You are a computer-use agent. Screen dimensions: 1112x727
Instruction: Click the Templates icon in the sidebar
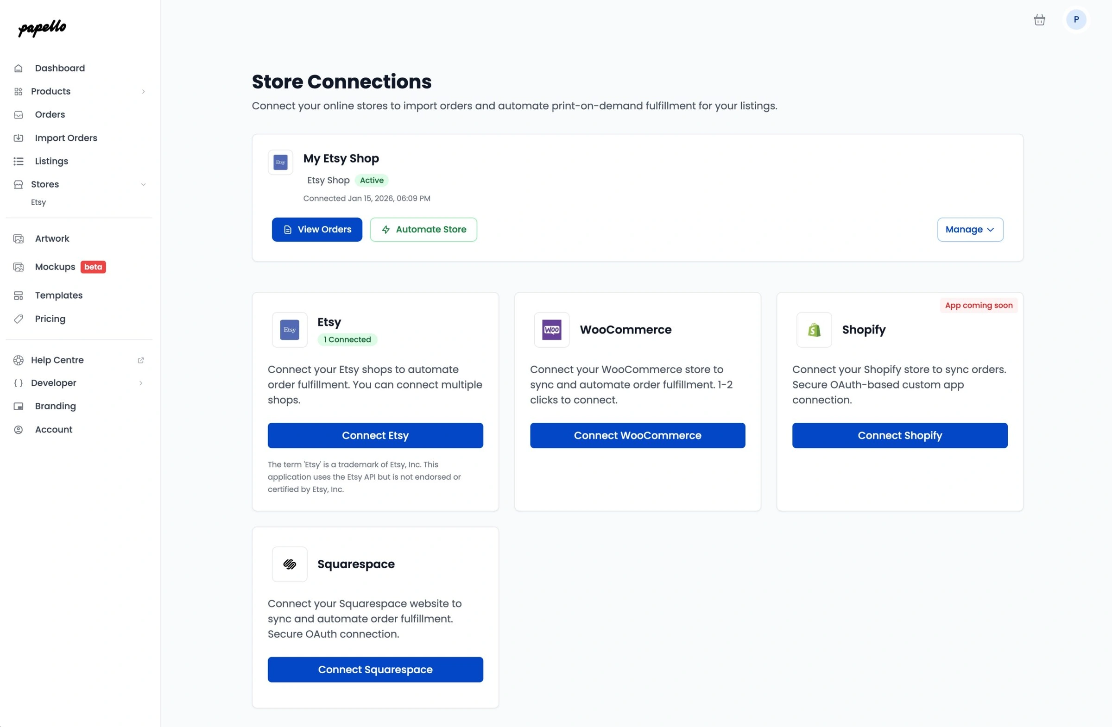pos(18,295)
